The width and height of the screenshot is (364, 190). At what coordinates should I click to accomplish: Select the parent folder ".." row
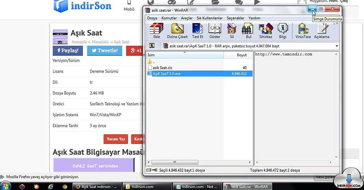click(199, 62)
